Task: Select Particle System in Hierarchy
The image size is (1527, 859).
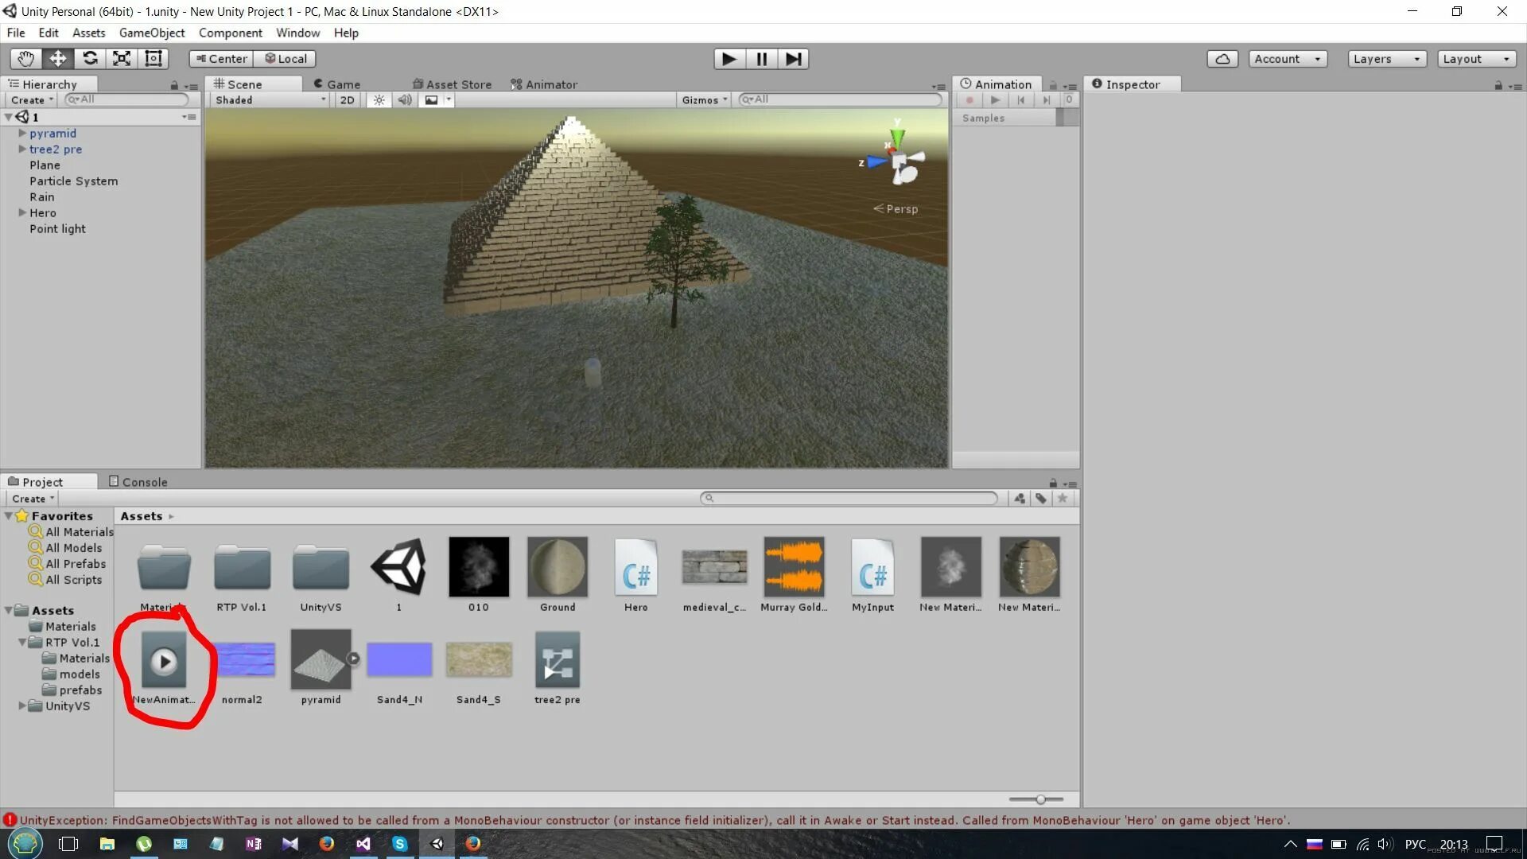Action: (x=74, y=181)
